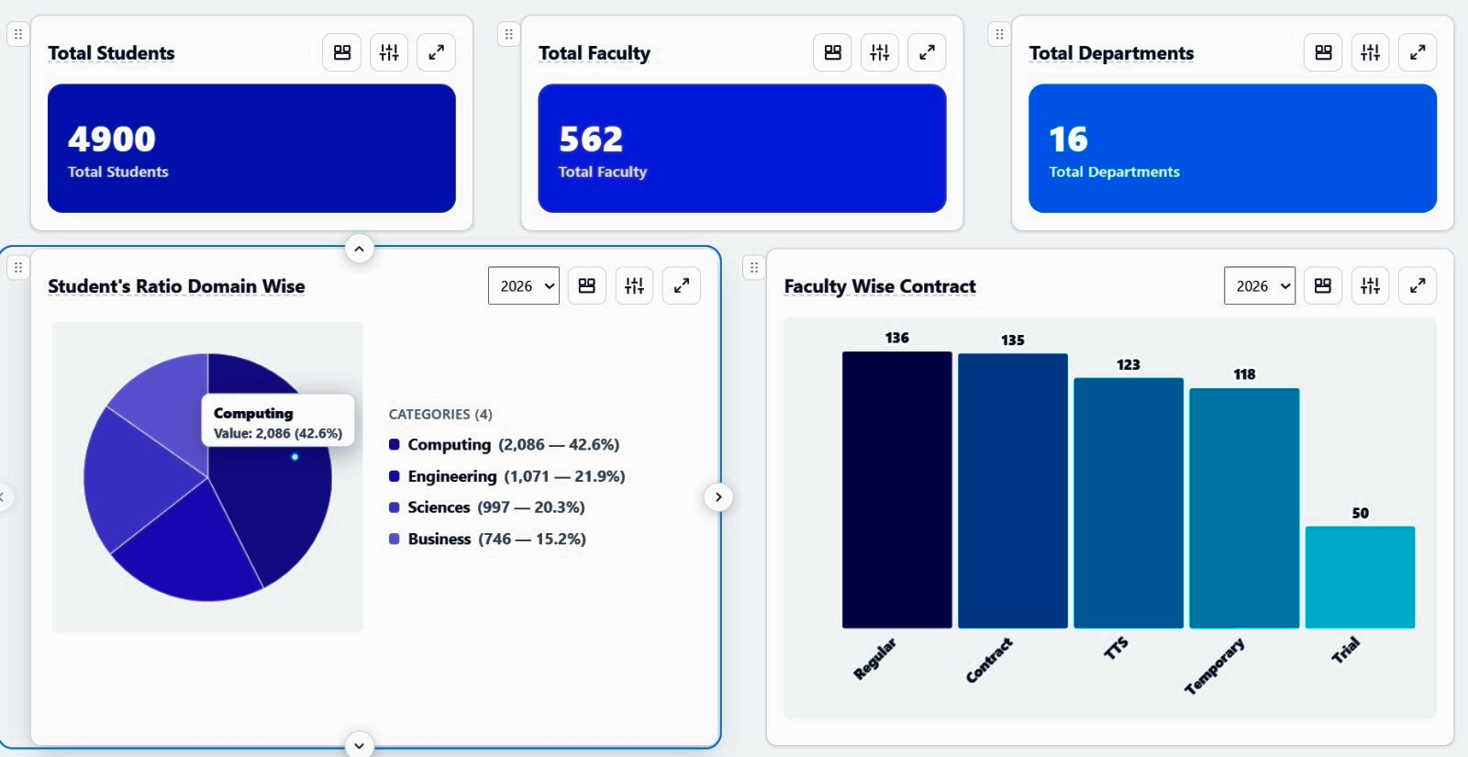Viewport: 1468px width, 757px height.
Task: Click the right chevron on Student's Ratio card
Action: click(718, 497)
